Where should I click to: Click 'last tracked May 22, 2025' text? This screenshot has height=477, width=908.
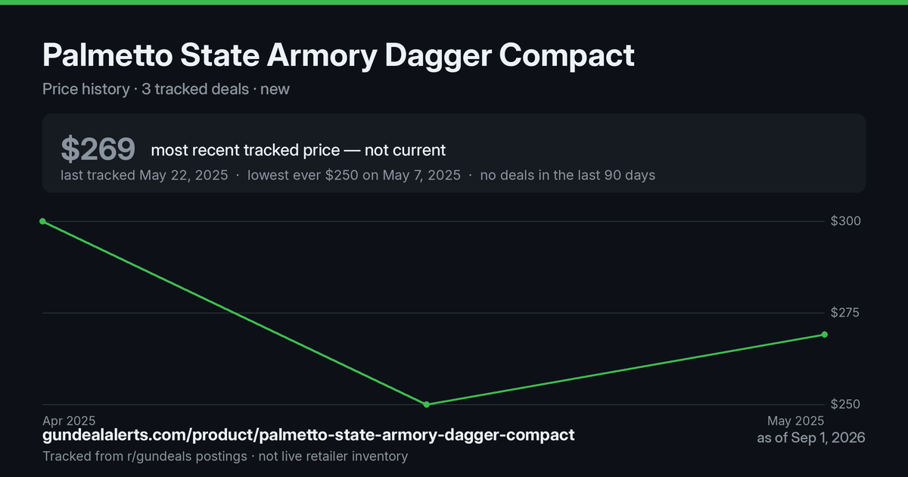point(145,175)
